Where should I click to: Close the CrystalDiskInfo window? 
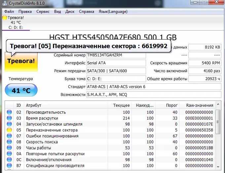pos(217,2)
